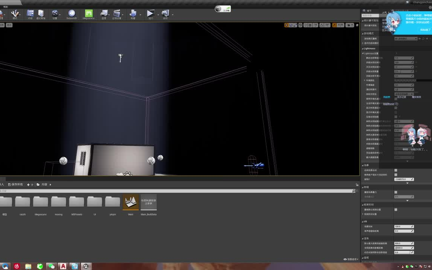
Task: Click the 内容 breadcrumb in Content Browser
Action: coord(44,184)
